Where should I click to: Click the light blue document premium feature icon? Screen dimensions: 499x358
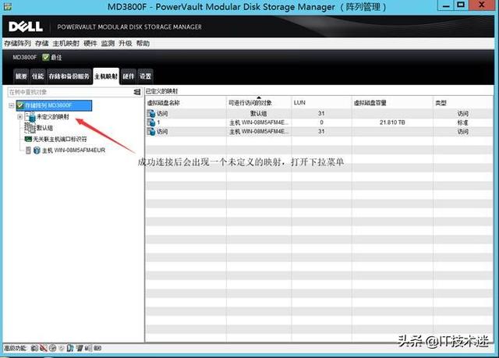pyautogui.click(x=70, y=348)
